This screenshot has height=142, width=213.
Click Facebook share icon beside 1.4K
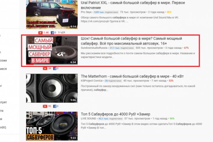52,33
